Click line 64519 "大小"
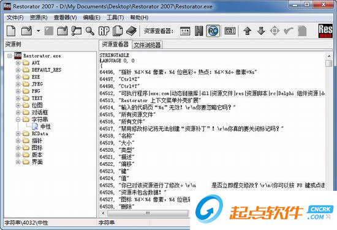Viewport: 337px width, 230px height. coord(116,143)
